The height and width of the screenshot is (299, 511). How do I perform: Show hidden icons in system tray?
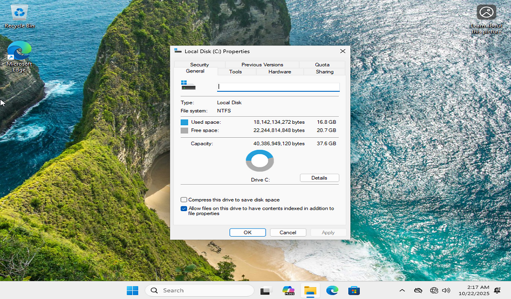tap(402, 291)
